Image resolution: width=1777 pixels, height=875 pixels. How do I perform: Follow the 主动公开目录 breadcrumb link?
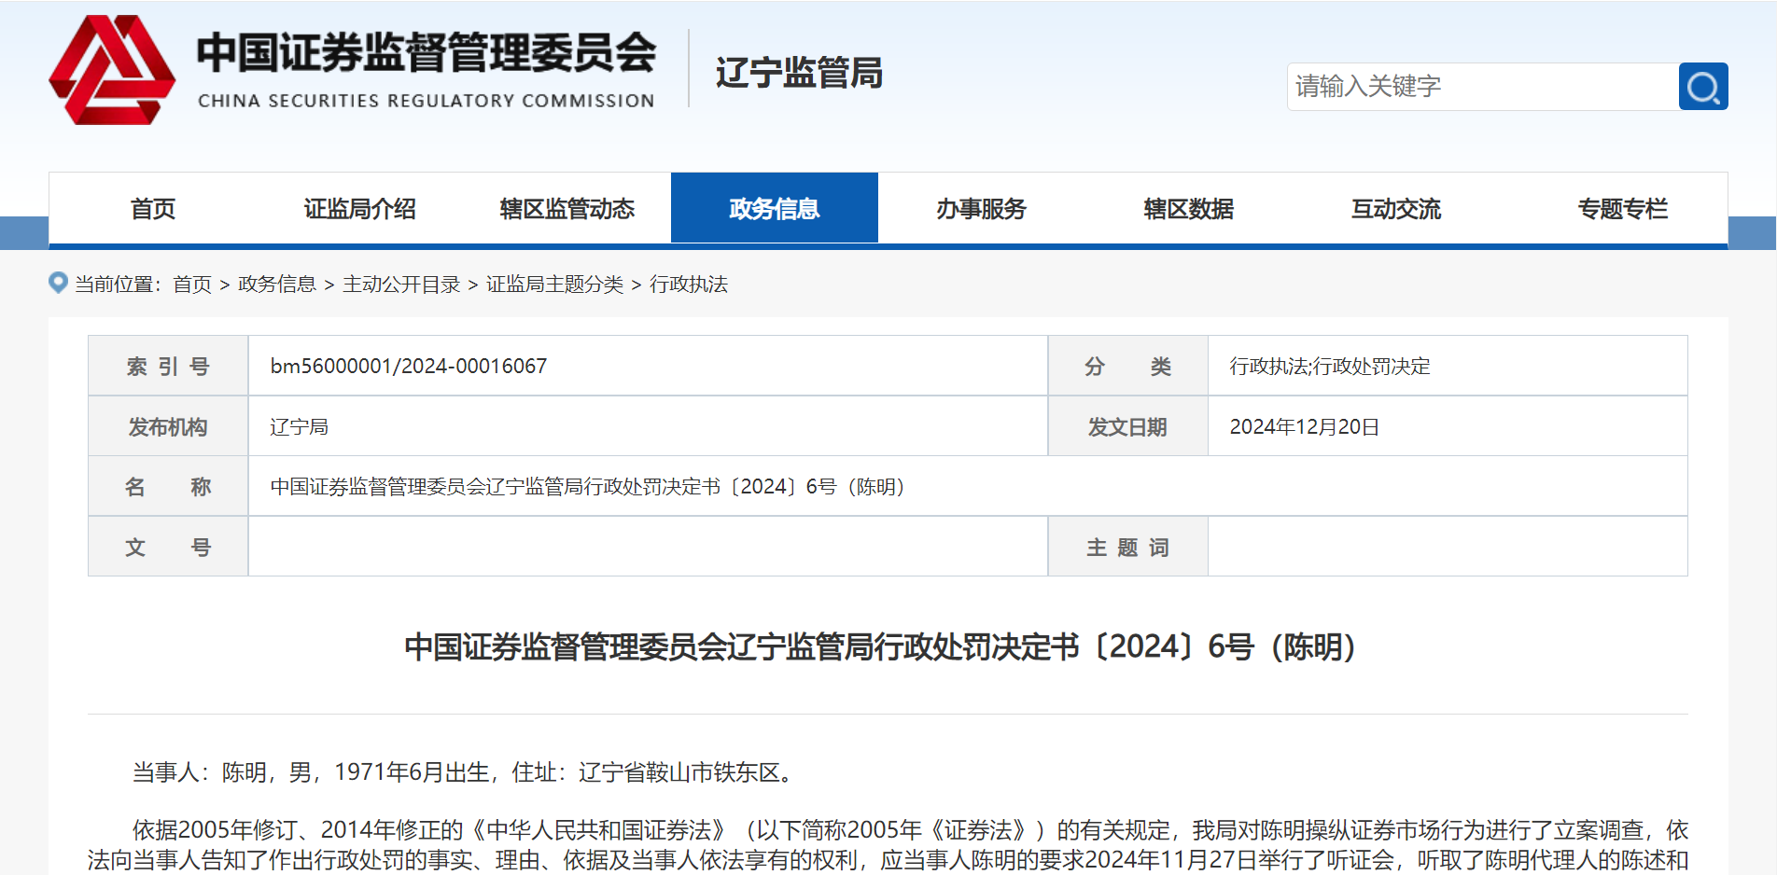(401, 285)
